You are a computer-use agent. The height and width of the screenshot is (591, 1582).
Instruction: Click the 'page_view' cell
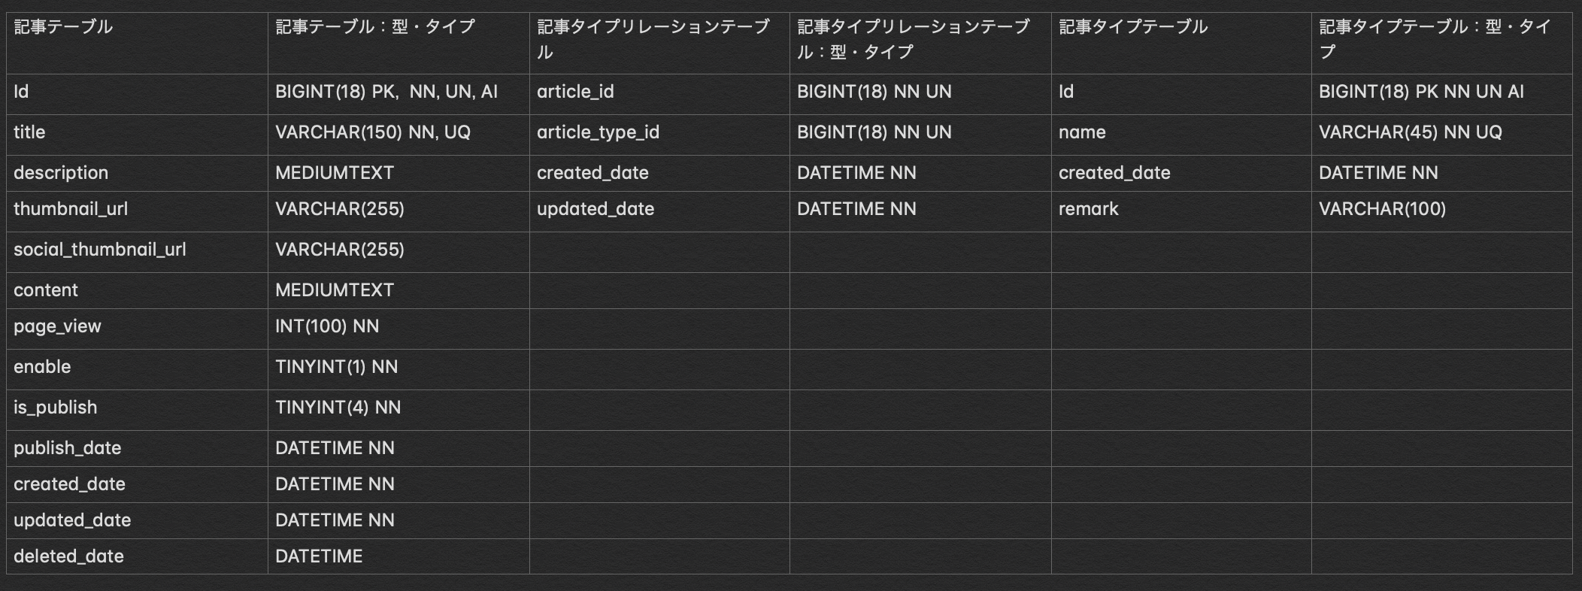click(x=137, y=329)
